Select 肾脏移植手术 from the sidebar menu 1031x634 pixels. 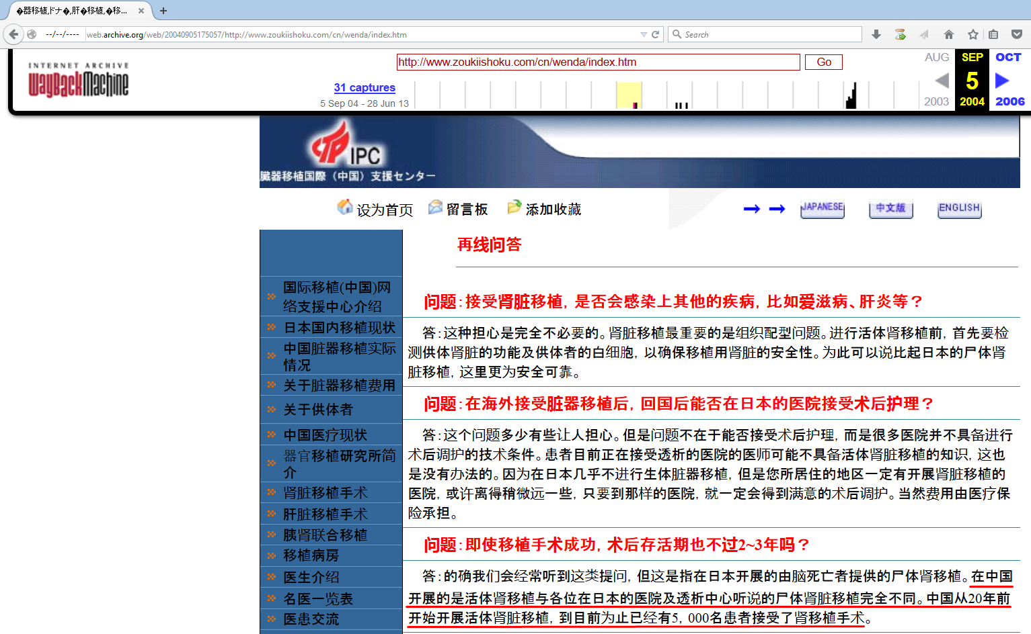pyautogui.click(x=326, y=493)
